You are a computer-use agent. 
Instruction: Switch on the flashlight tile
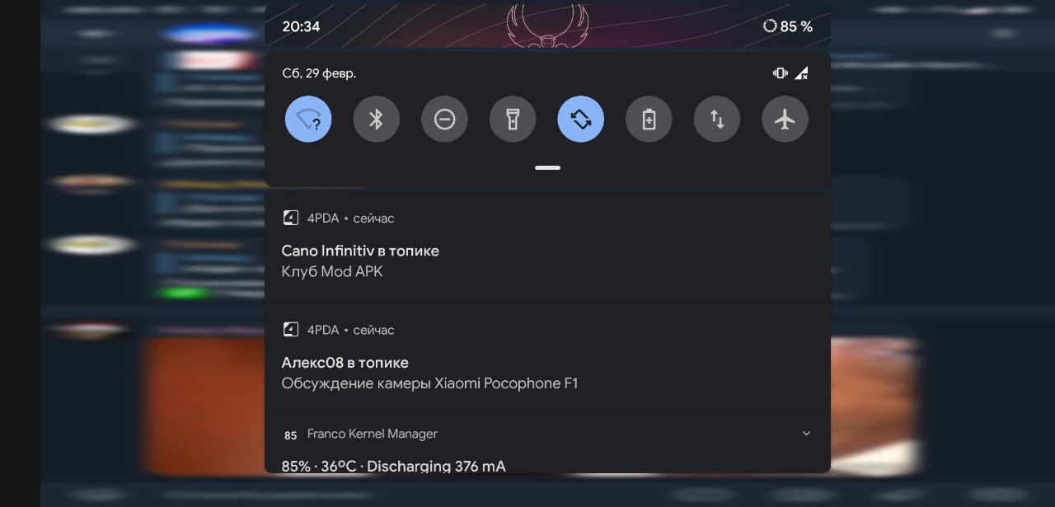click(513, 120)
